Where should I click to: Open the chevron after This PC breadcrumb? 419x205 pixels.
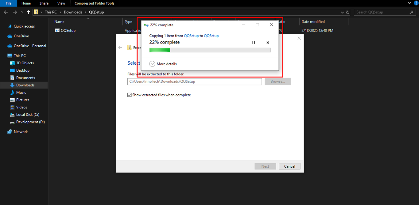61,12
